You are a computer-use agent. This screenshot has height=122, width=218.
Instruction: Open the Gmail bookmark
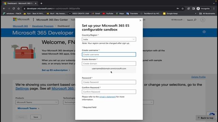tap(96, 14)
